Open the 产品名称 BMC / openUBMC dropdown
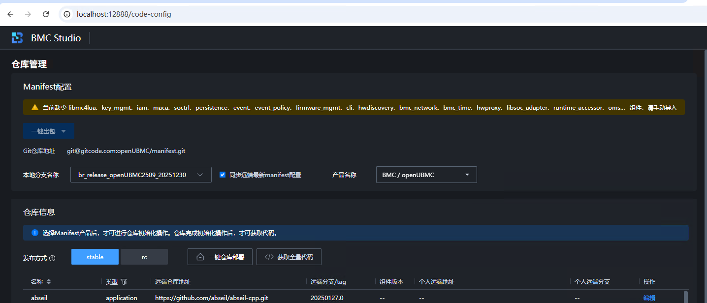Viewport: 707px width, 303px height. coord(426,175)
